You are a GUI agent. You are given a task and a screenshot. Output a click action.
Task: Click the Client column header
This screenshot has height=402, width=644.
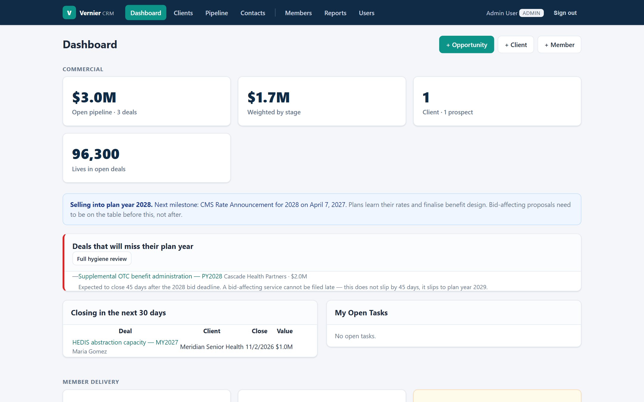pos(212,331)
